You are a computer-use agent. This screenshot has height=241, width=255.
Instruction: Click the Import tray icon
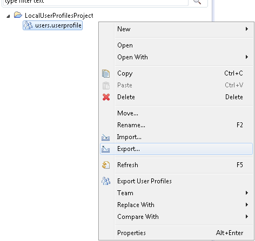[x=105, y=137]
